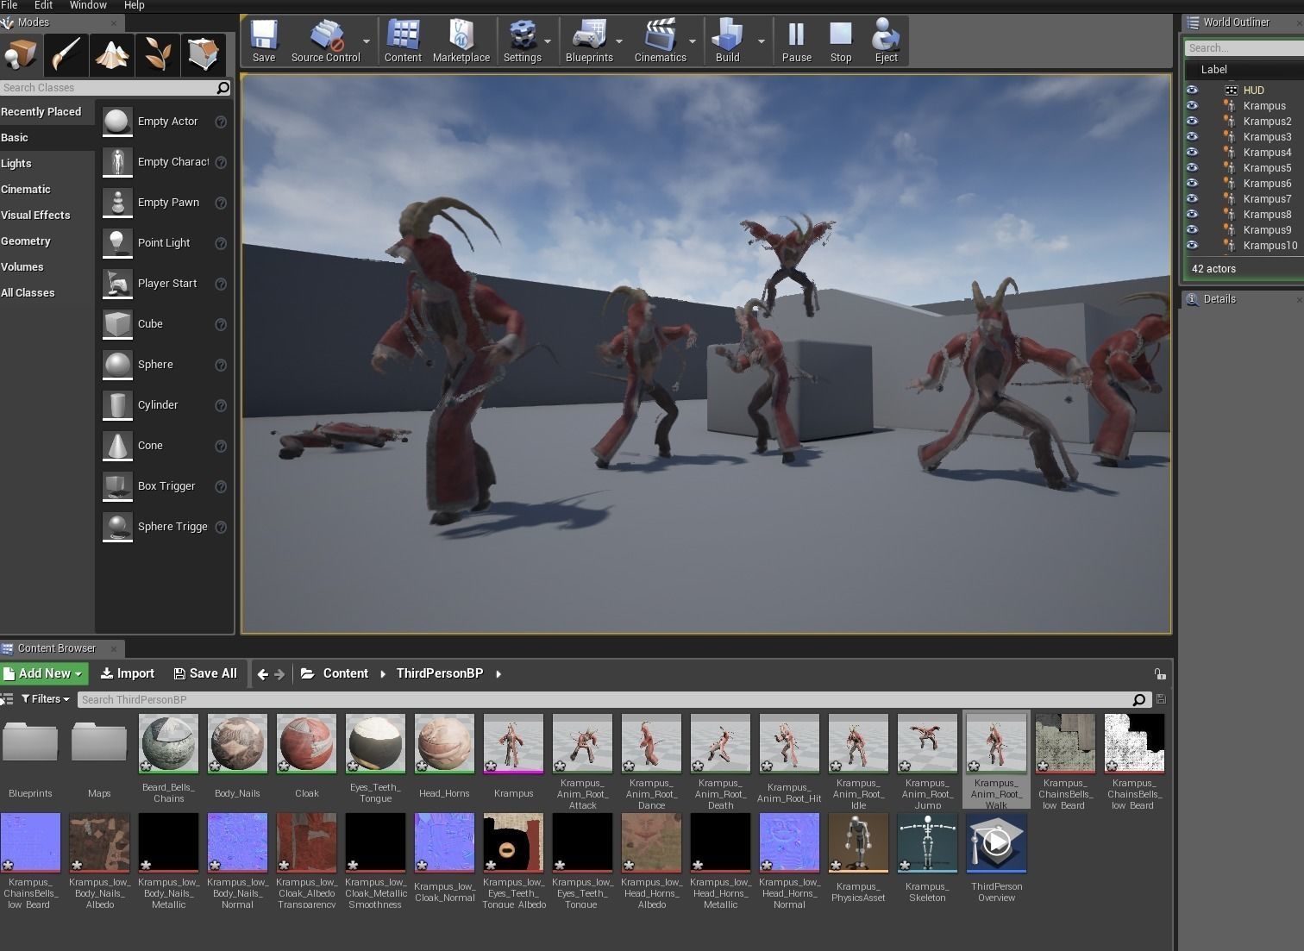Select the Visual Effects category
The width and height of the screenshot is (1304, 951).
pyautogui.click(x=47, y=216)
